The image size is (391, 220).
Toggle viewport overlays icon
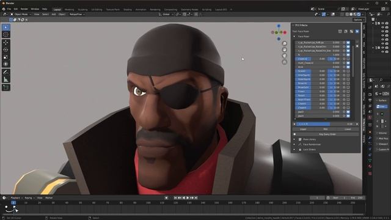334,14
